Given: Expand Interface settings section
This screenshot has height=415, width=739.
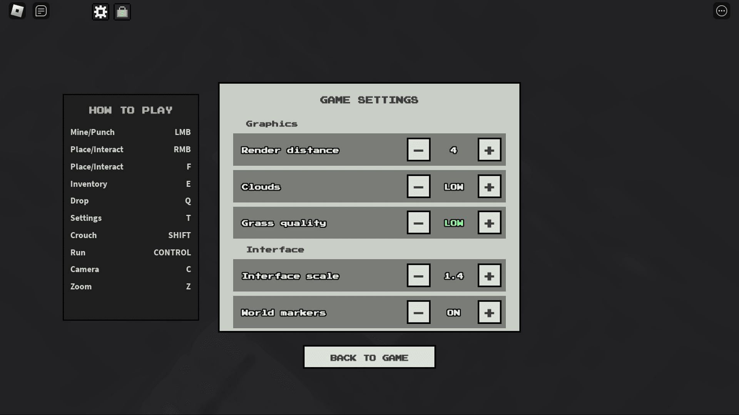Looking at the screenshot, I should coord(274,249).
